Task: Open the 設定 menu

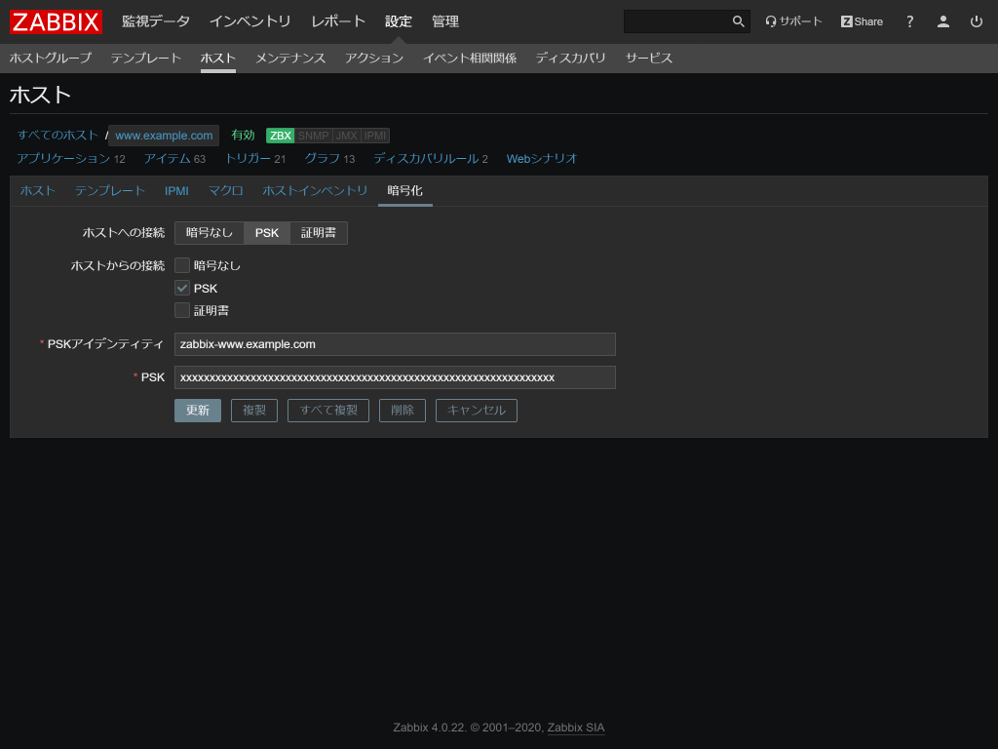Action: coord(399,21)
